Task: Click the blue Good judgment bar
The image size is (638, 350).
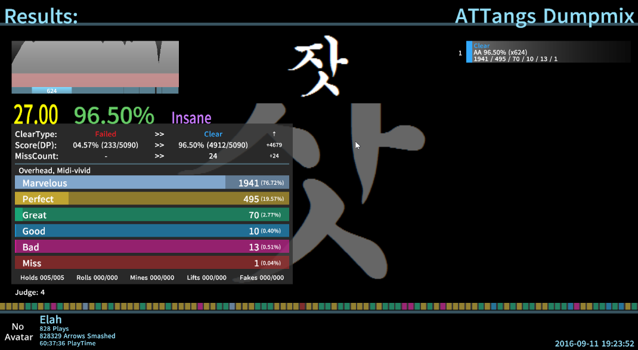Action: pos(151,231)
